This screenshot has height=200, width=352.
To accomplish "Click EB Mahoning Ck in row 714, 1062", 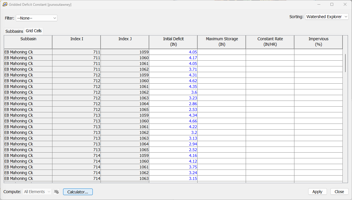I will pyautogui.click(x=28, y=173).
